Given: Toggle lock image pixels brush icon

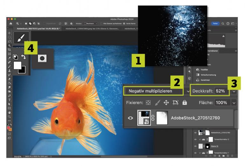Looking at the screenshot, I should point(157,103).
